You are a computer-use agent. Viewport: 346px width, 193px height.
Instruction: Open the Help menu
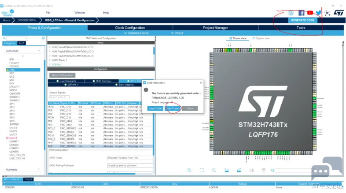click(106, 13)
